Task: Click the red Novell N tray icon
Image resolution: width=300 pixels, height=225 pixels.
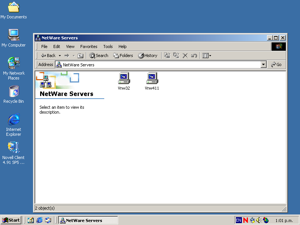Action: pyautogui.click(x=246, y=220)
